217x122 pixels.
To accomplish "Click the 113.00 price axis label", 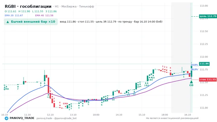I will click(x=204, y=6).
